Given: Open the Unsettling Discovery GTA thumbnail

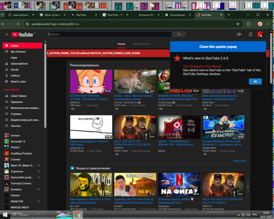Looking at the screenshot, I should pyautogui.click(x=135, y=184).
